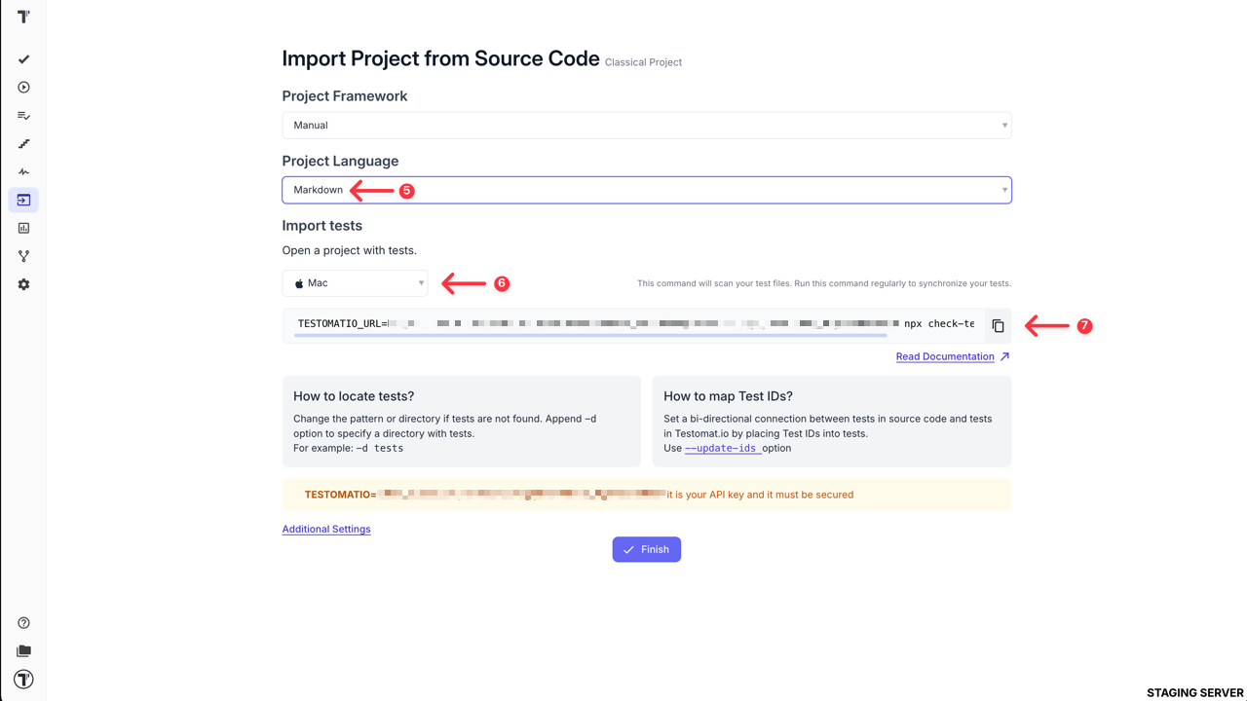The height and width of the screenshot is (701, 1247).
Task: Open the Mac operating system selector
Action: tap(355, 282)
